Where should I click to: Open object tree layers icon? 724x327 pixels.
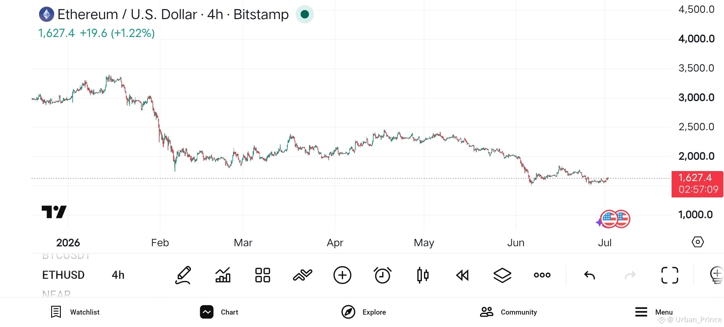point(502,275)
